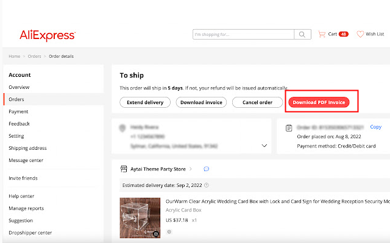Viewport: 390px width, 243px height.
Task: Open Invite friends in sidebar
Action: click(x=23, y=178)
